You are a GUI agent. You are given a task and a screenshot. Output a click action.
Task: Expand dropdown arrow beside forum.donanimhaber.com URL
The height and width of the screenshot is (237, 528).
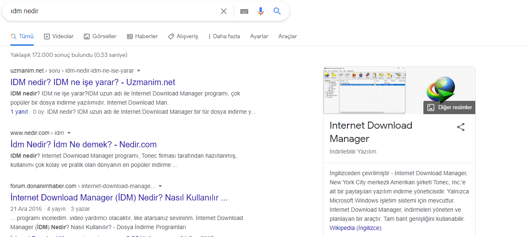(160, 186)
